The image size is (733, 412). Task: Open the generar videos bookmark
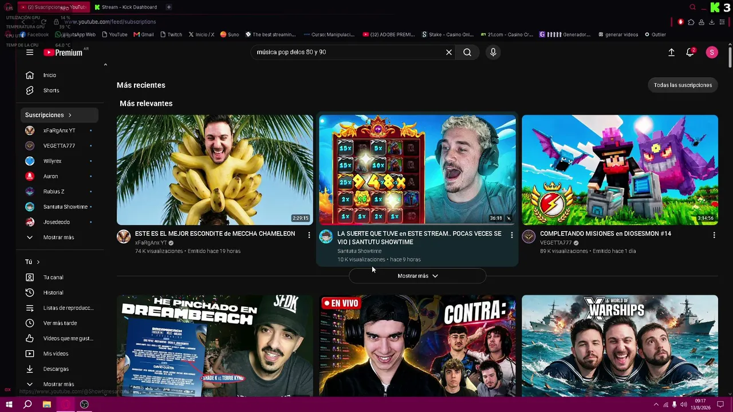point(618,34)
